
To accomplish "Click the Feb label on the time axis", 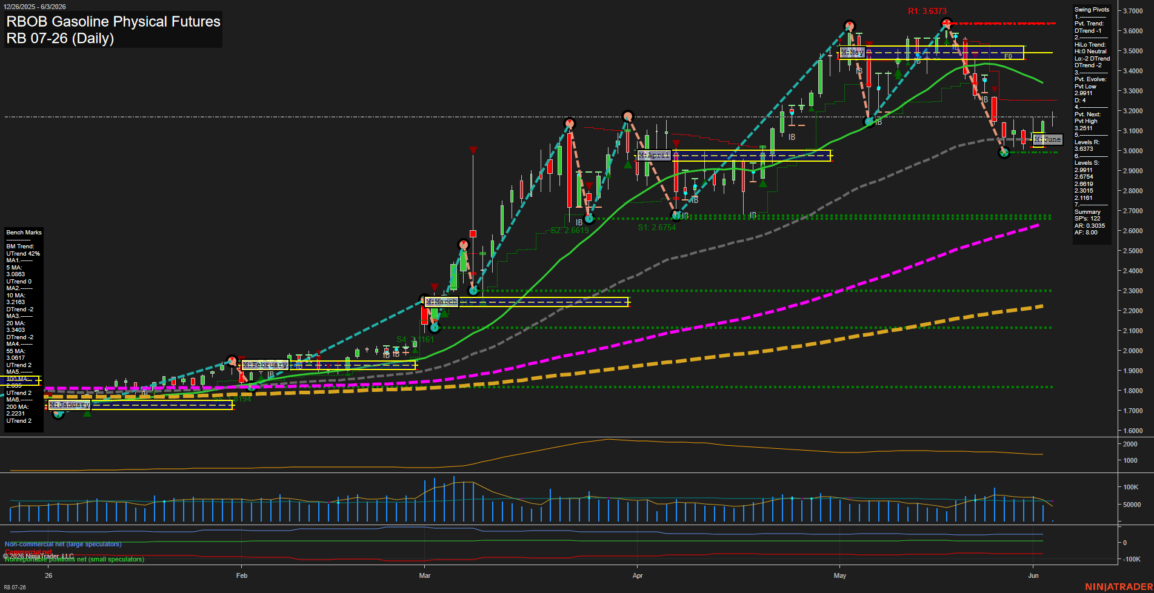I will click(x=242, y=575).
